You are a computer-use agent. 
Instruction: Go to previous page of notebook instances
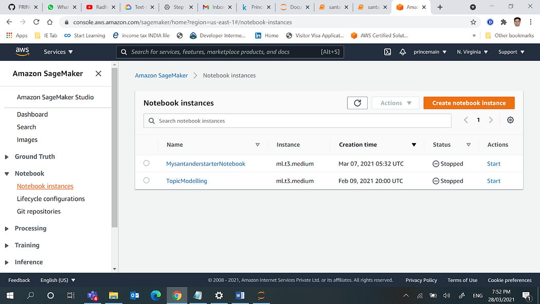point(466,120)
